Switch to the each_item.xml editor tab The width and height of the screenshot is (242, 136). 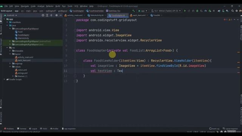(x=139, y=15)
